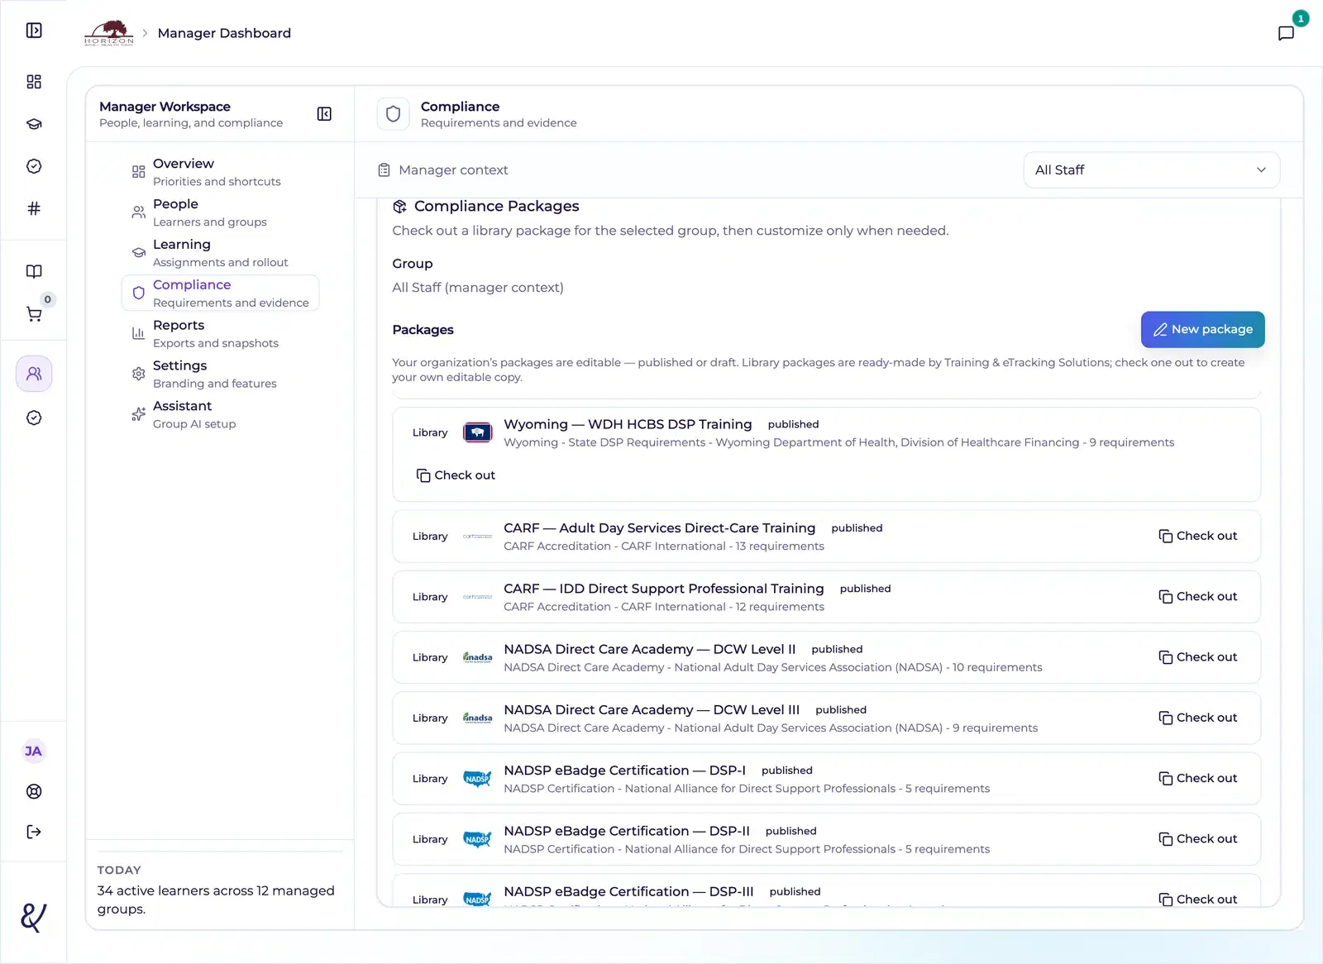
Task: Open Assistant Group AI setup
Action: 220,415
